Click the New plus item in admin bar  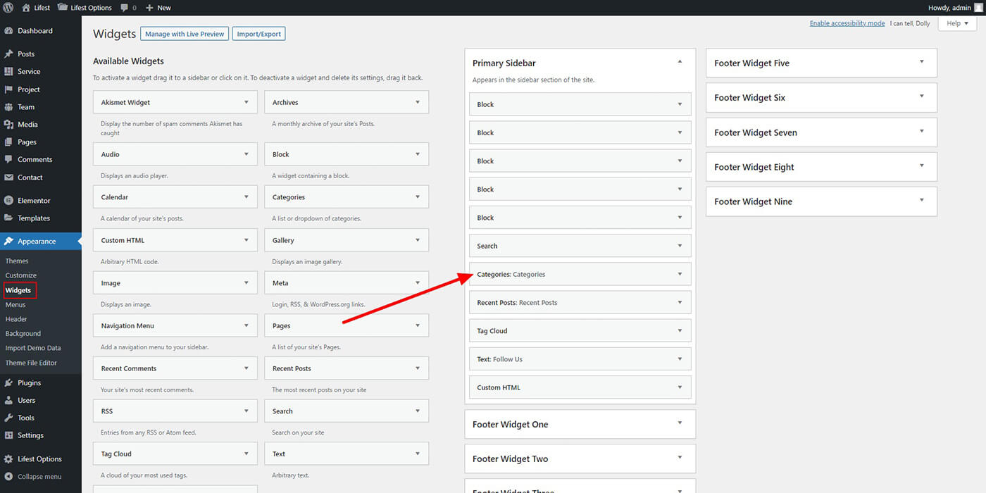point(158,8)
